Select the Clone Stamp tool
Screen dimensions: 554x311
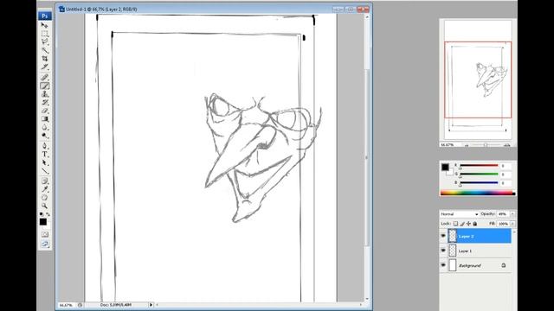[x=44, y=94]
